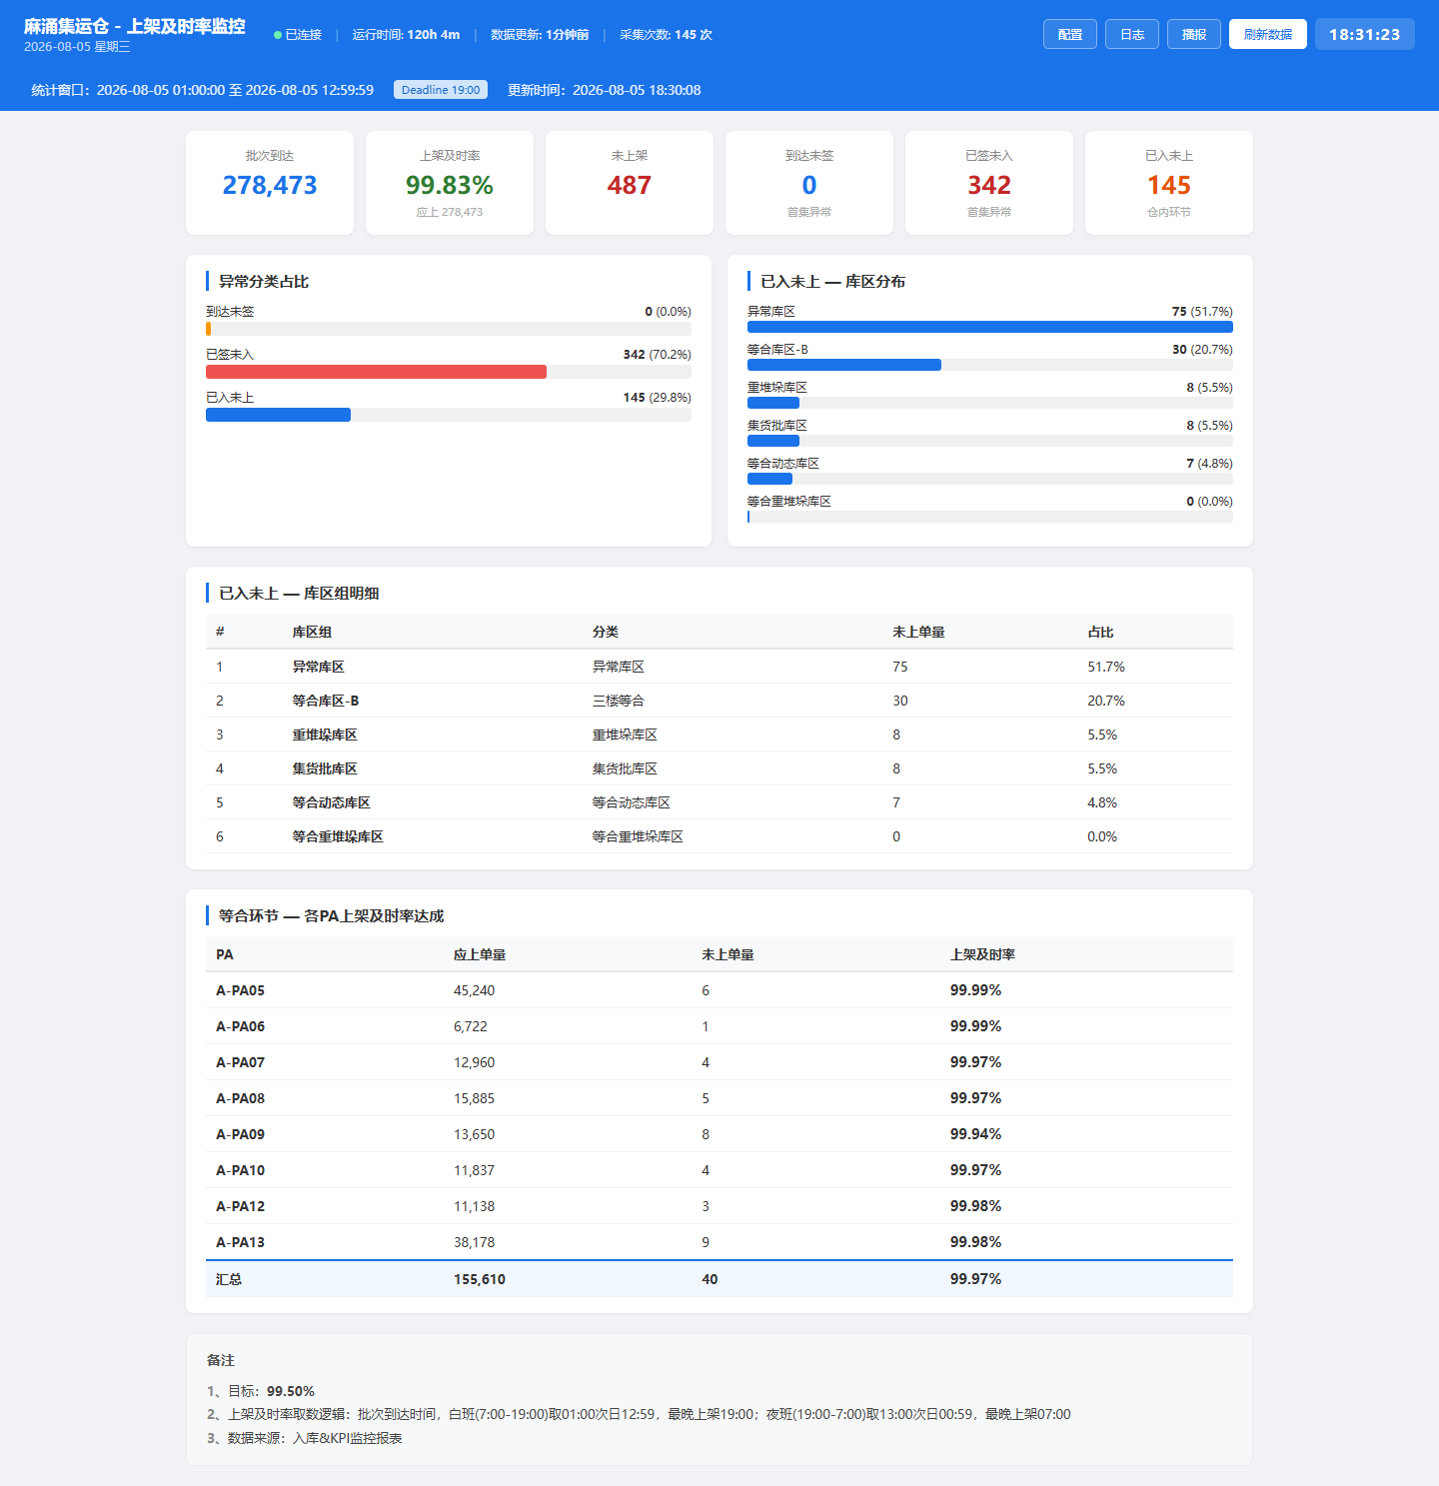Select the A-PA05 row
The width and height of the screenshot is (1439, 1486).
719,990
